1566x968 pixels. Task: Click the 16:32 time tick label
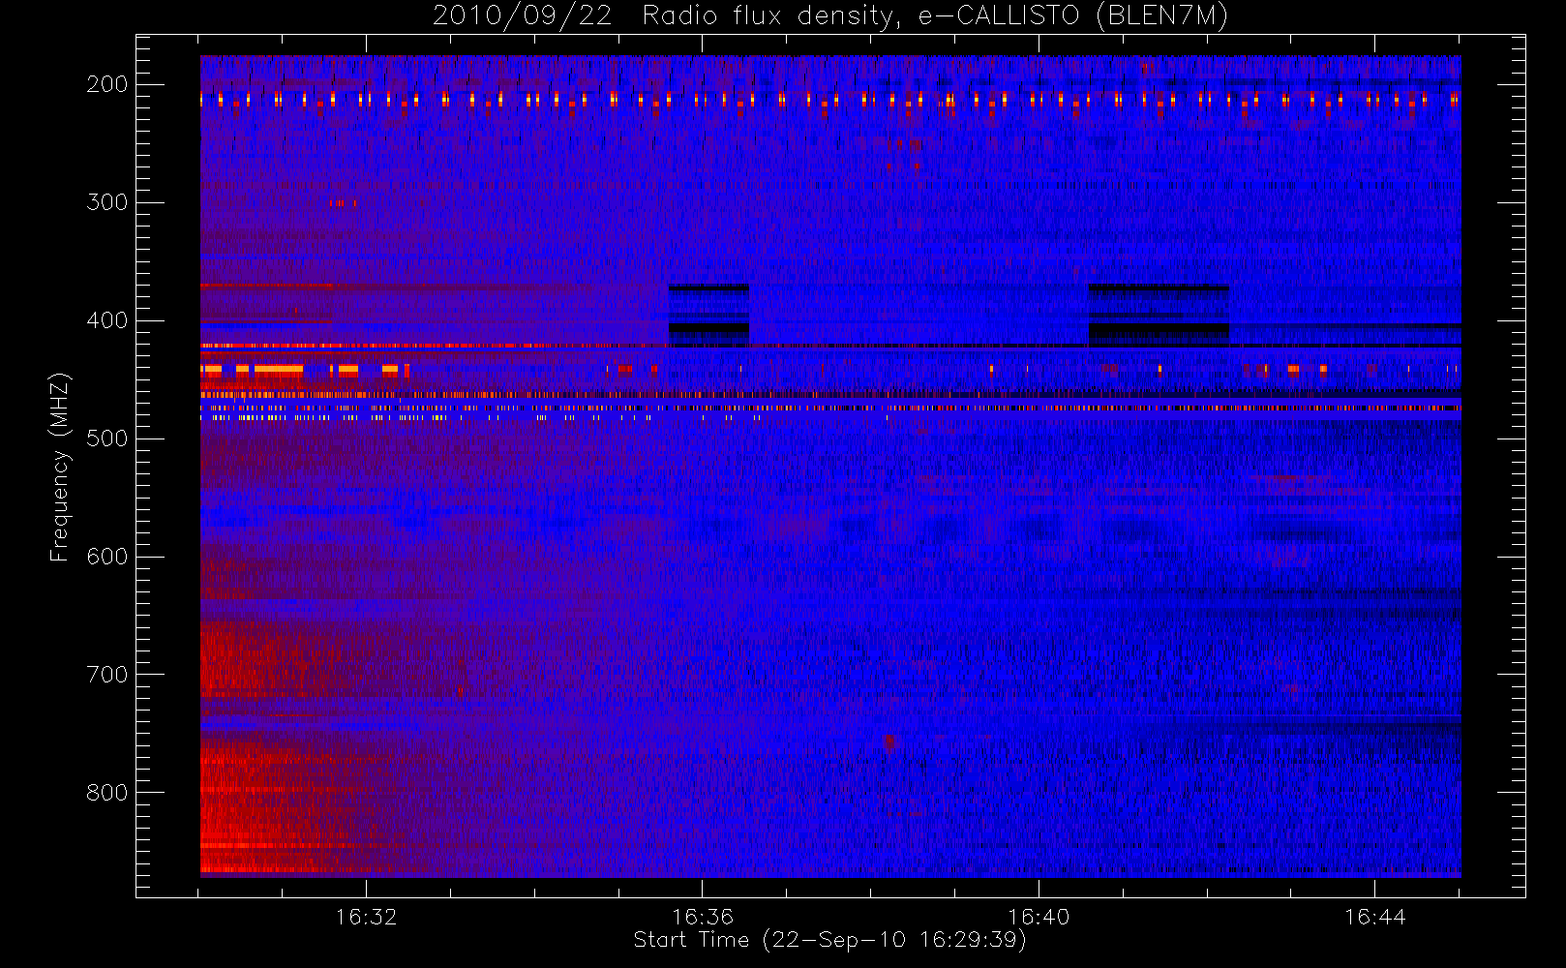click(367, 917)
